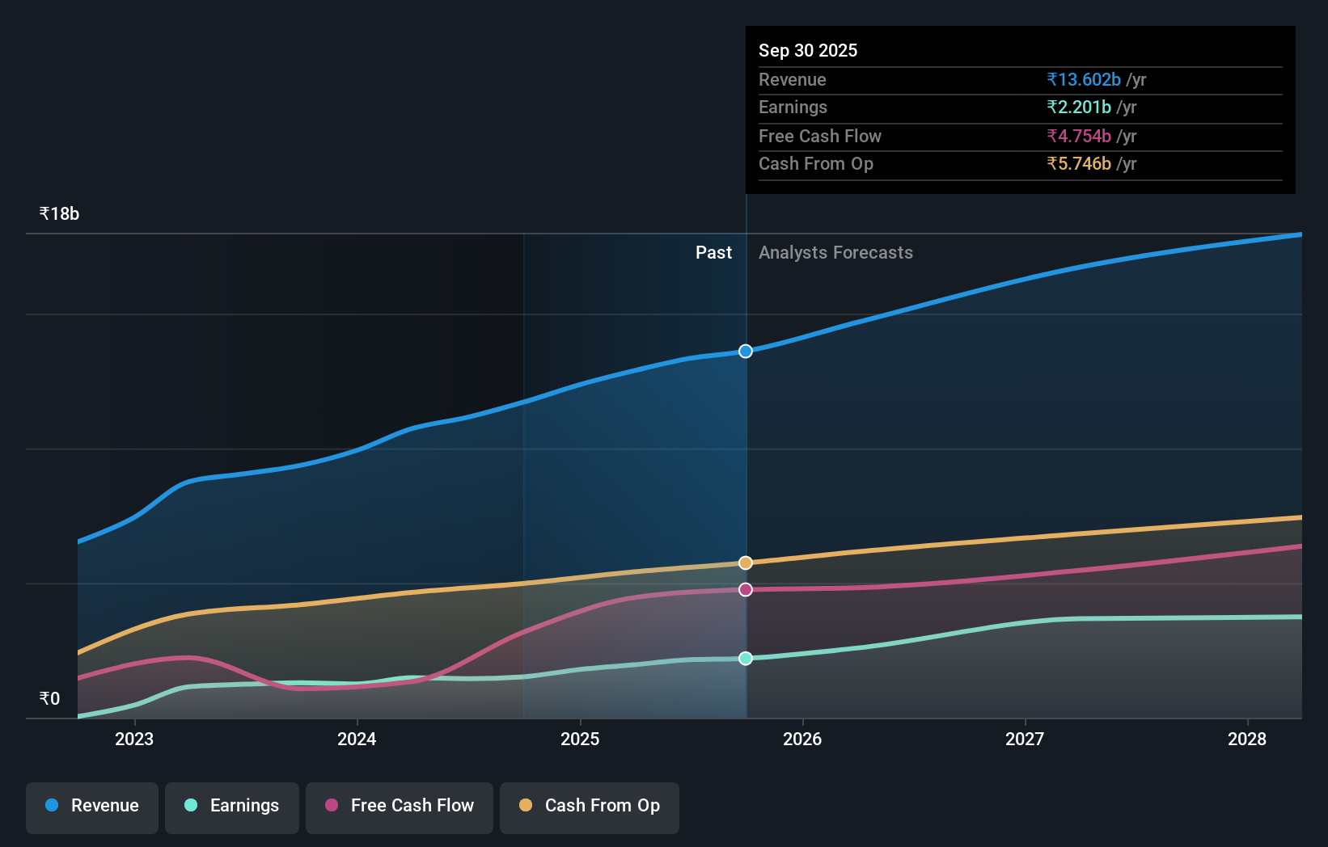The image size is (1328, 847).
Task: Select the orange Cash From Op legend icon
Action: tap(527, 806)
